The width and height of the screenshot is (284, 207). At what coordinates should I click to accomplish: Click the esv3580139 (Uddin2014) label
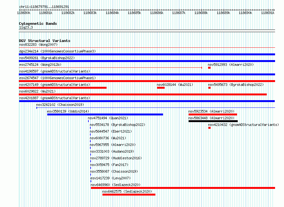click(x=68, y=111)
